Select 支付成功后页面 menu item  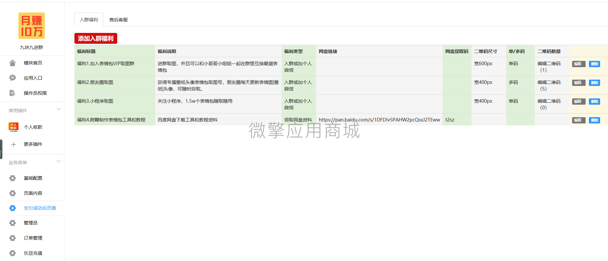40,208
